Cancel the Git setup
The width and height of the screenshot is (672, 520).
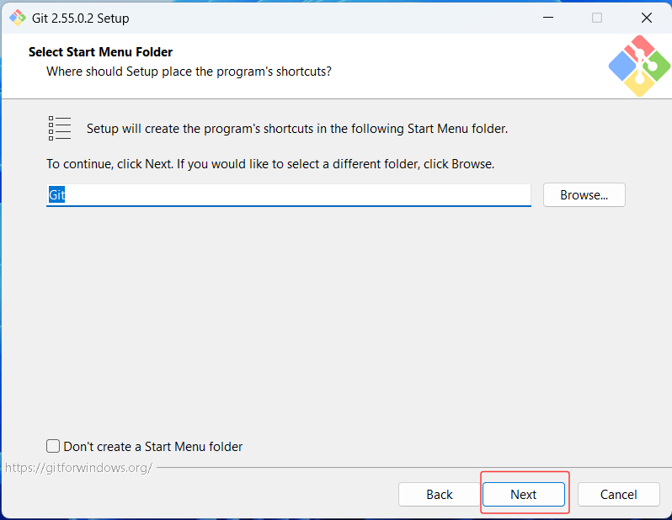(x=618, y=494)
